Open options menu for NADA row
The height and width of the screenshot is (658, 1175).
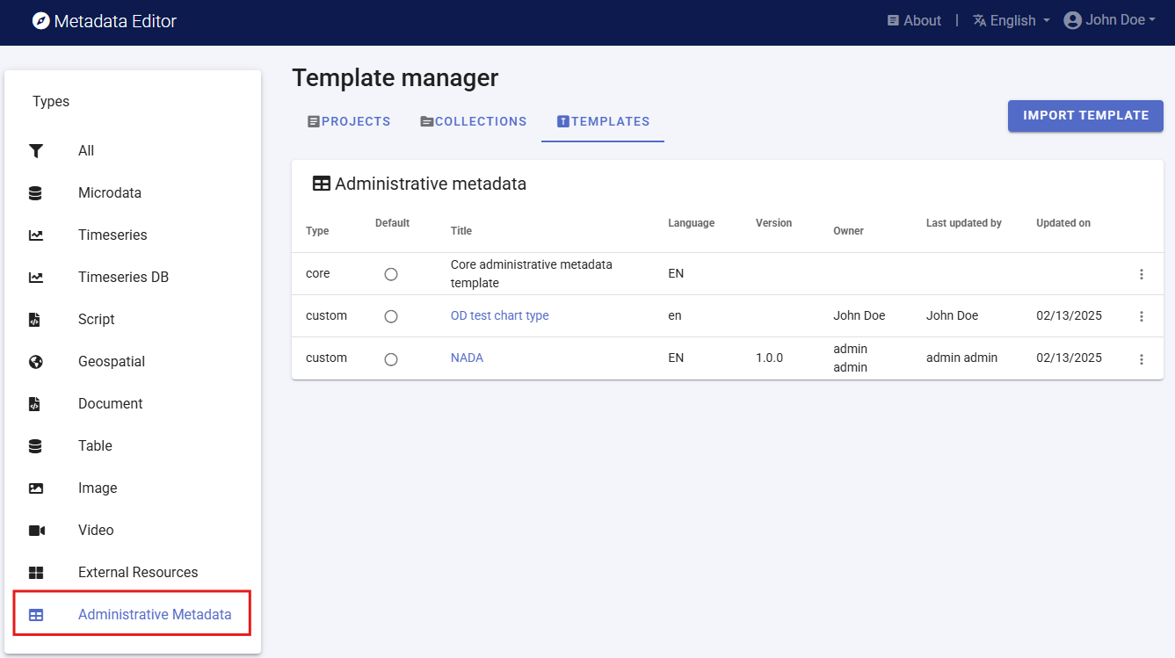click(x=1142, y=359)
